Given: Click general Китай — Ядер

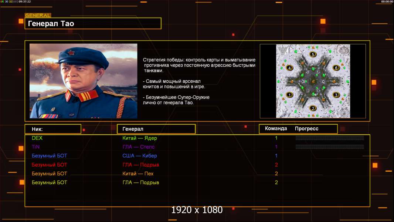Looking at the screenshot, I should [x=140, y=138].
